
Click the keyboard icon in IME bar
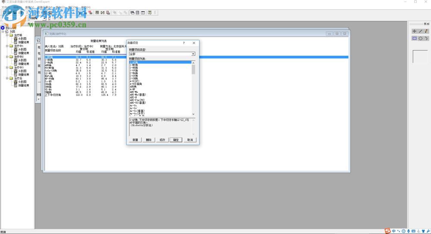(413, 231)
